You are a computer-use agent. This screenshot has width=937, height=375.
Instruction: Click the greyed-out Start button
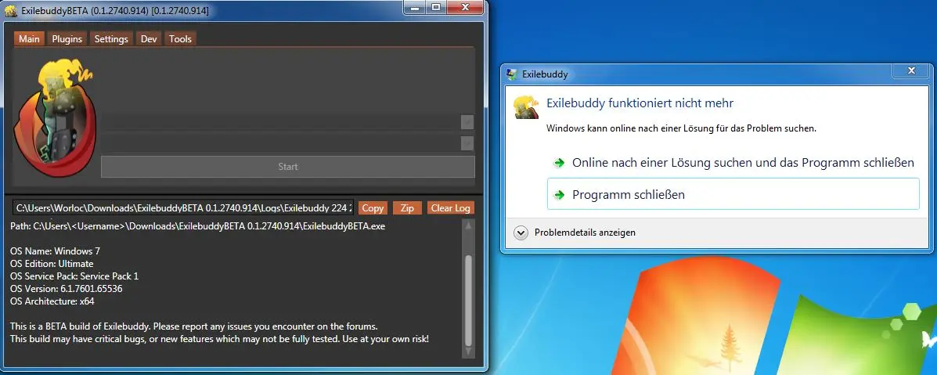pyautogui.click(x=288, y=167)
